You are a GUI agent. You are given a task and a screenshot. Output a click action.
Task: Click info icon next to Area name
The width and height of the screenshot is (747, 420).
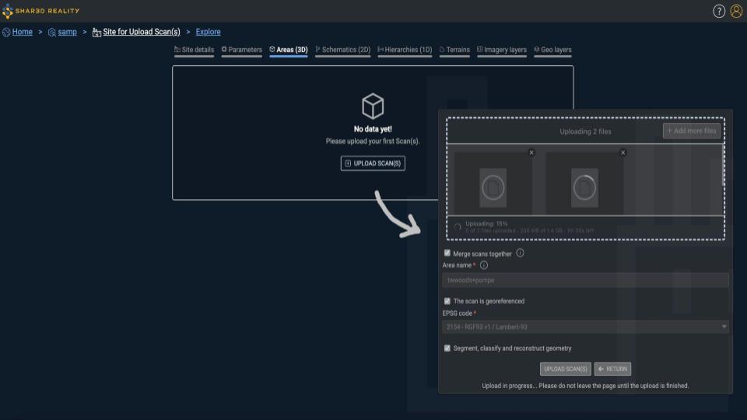click(484, 265)
